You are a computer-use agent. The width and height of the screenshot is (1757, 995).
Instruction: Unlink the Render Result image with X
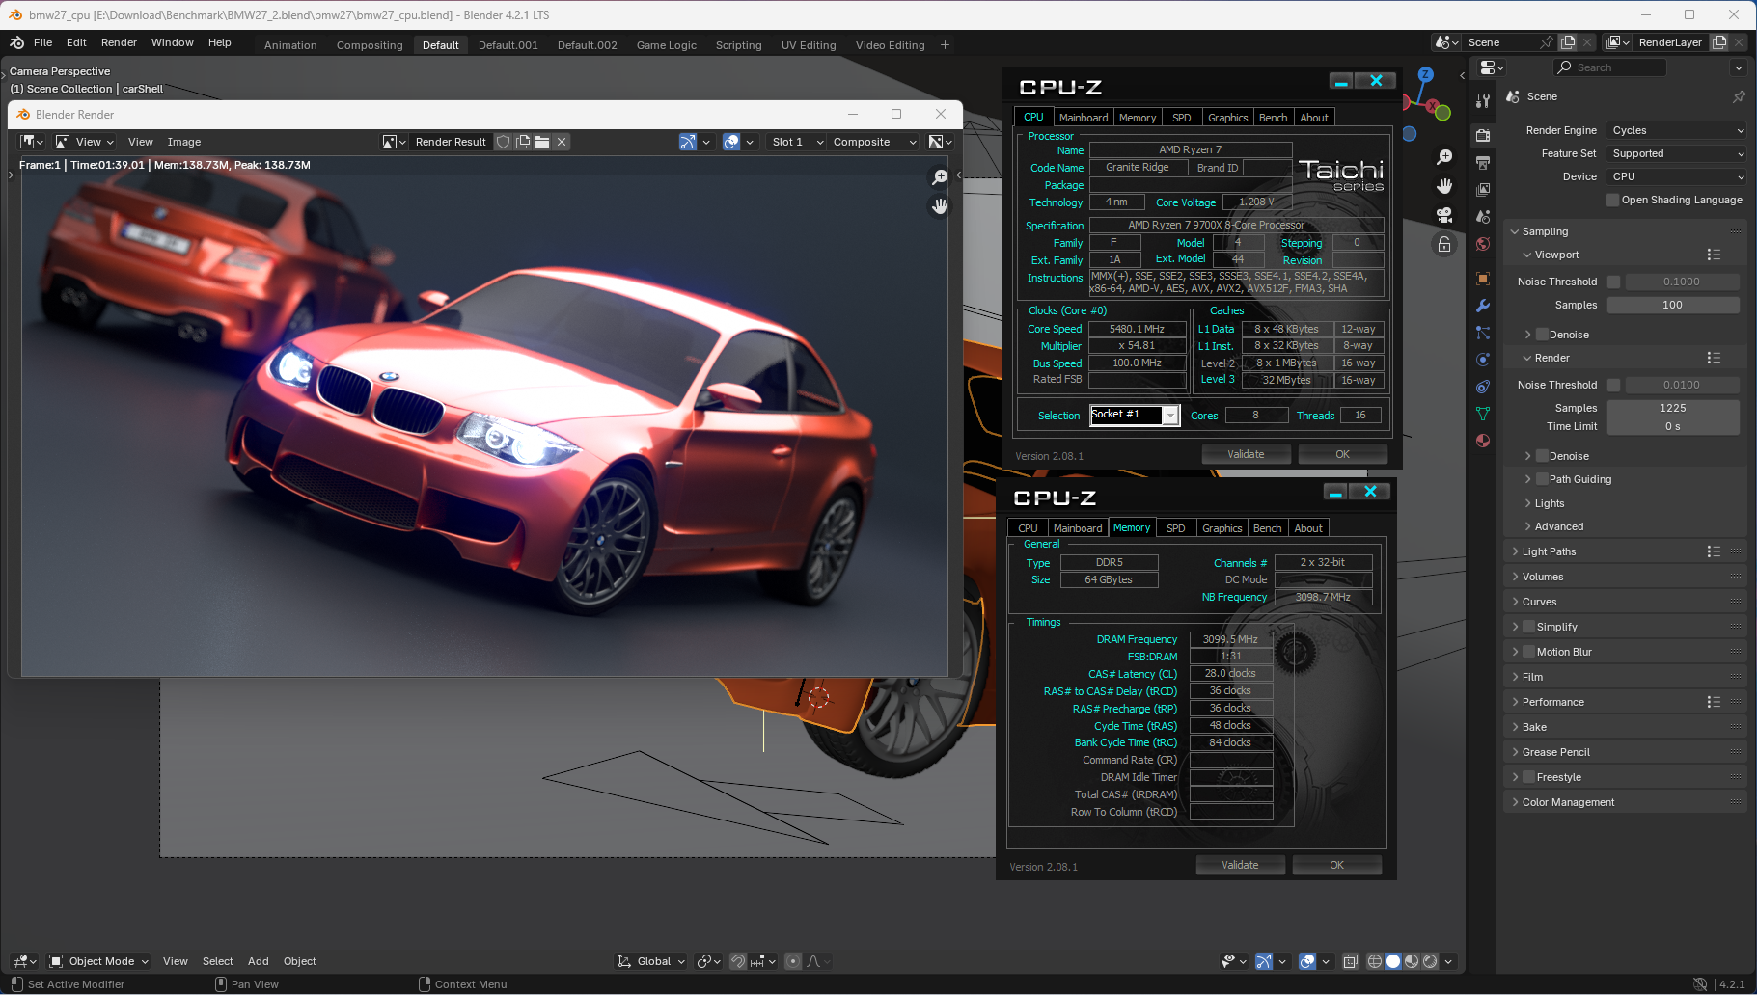562,142
